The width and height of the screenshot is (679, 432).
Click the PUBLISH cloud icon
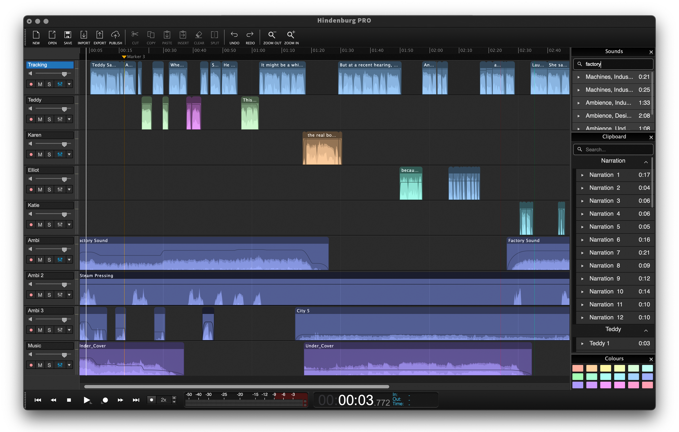(115, 37)
